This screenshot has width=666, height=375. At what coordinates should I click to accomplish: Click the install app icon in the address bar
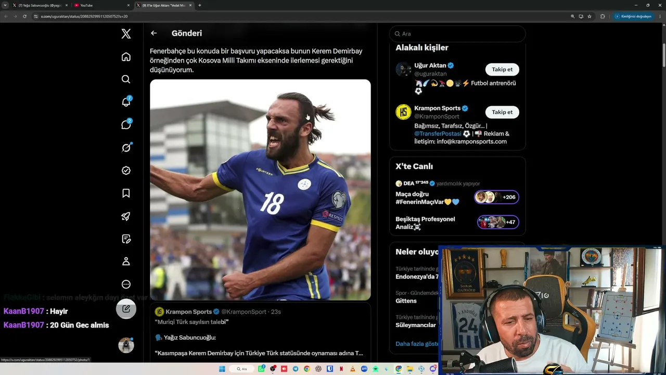(581, 16)
